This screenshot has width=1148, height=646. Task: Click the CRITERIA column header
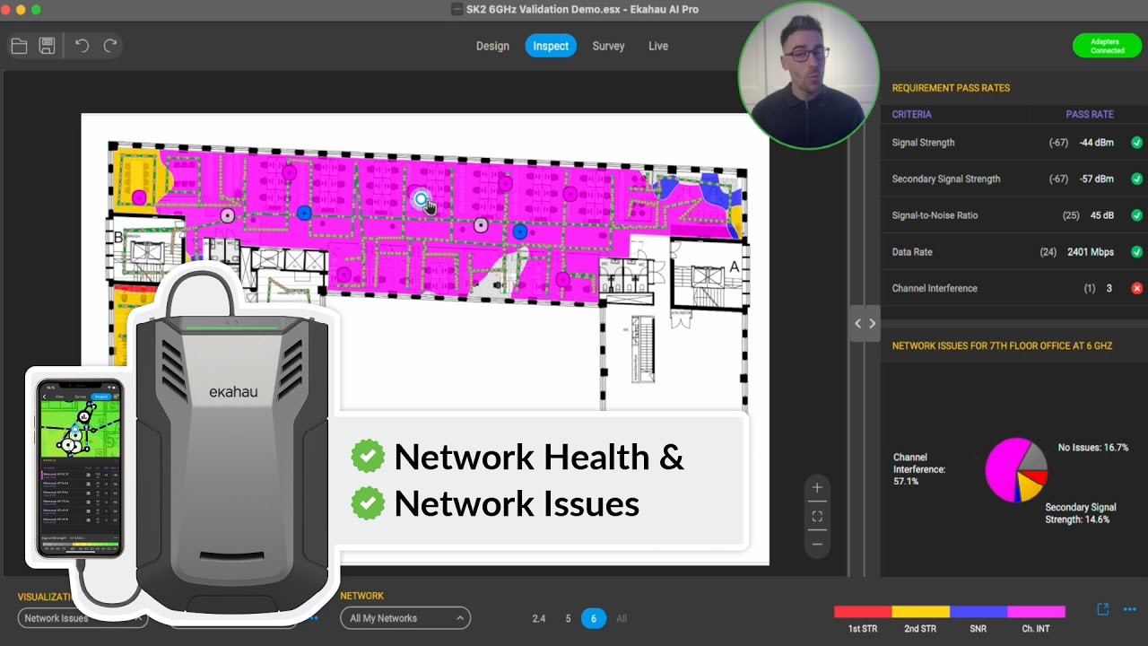click(911, 114)
